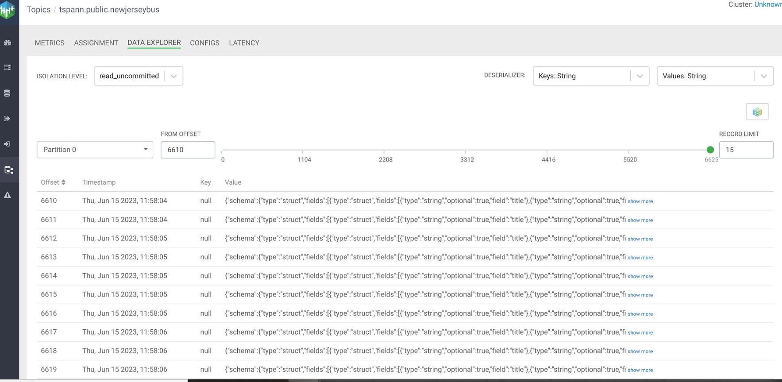This screenshot has width=782, height=382.
Task: Click show more for offset 6611
Action: click(640, 220)
